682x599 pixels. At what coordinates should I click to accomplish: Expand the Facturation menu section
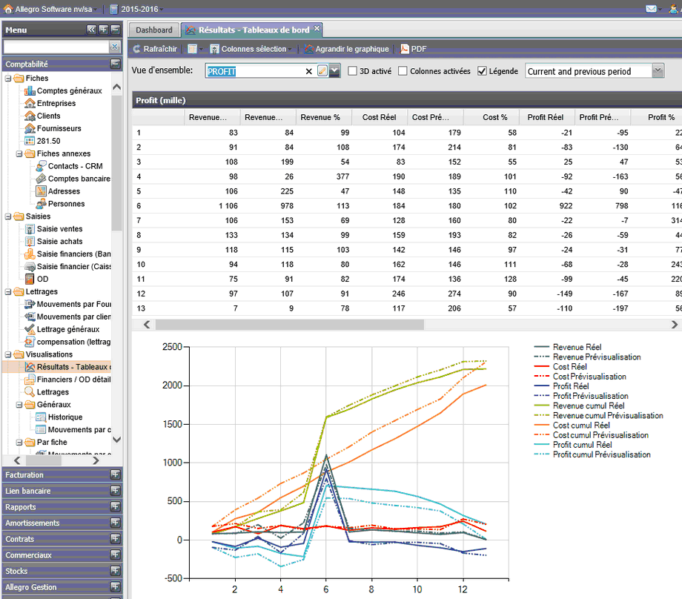tap(115, 474)
